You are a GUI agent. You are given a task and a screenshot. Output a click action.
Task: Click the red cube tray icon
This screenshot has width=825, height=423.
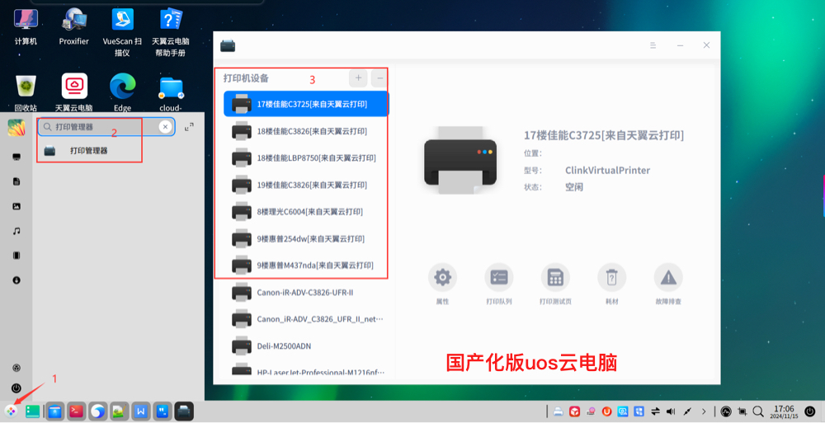[x=575, y=411]
